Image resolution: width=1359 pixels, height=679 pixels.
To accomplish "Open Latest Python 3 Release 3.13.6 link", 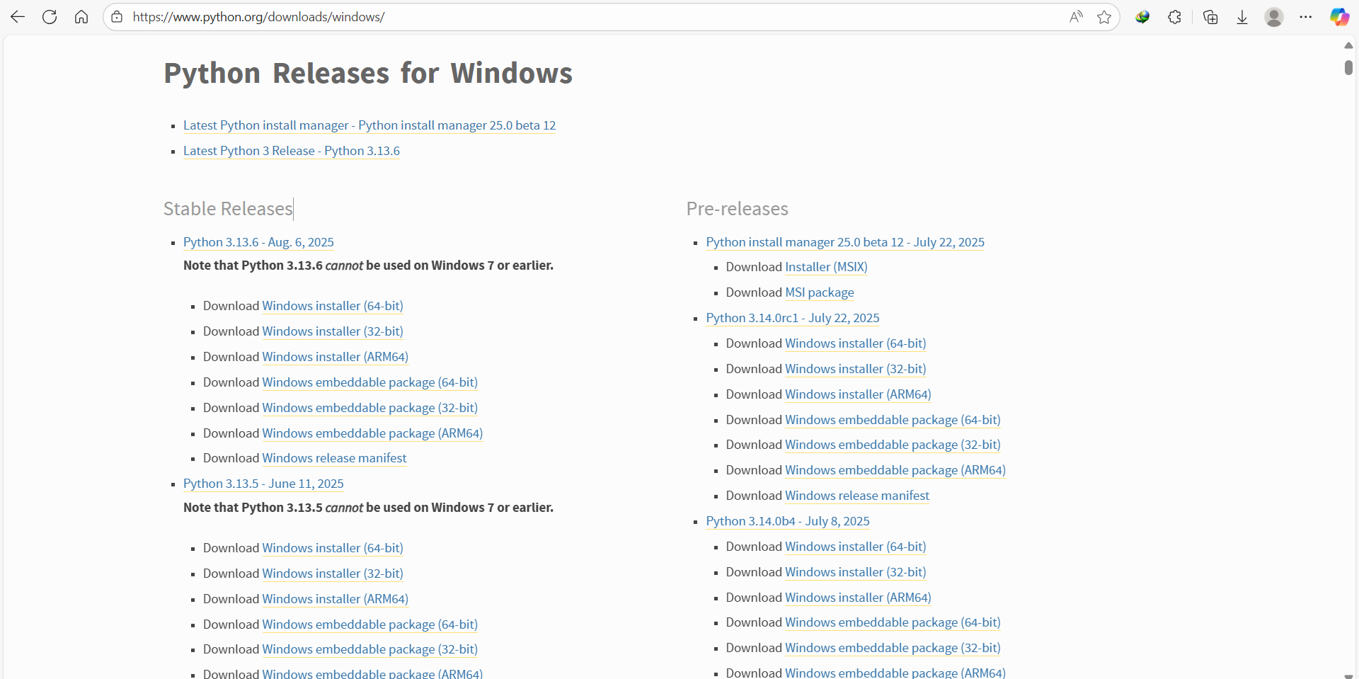I will coord(291,151).
